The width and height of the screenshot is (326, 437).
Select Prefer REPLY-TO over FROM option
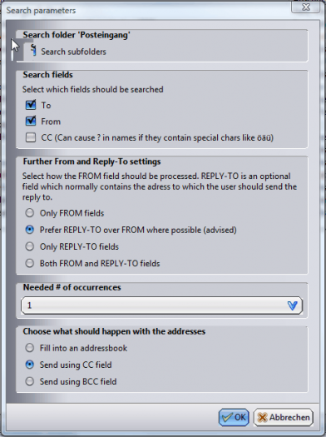pos(30,230)
